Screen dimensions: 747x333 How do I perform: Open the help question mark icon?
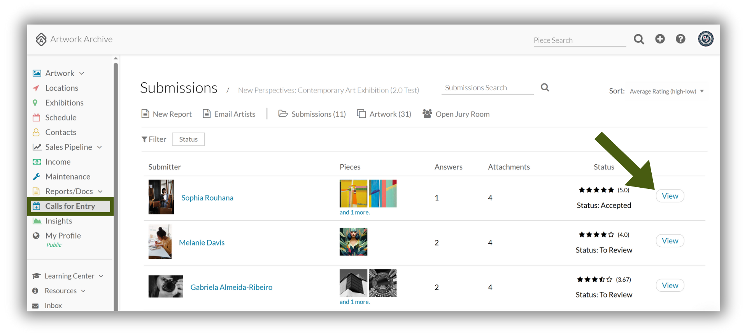pos(680,39)
